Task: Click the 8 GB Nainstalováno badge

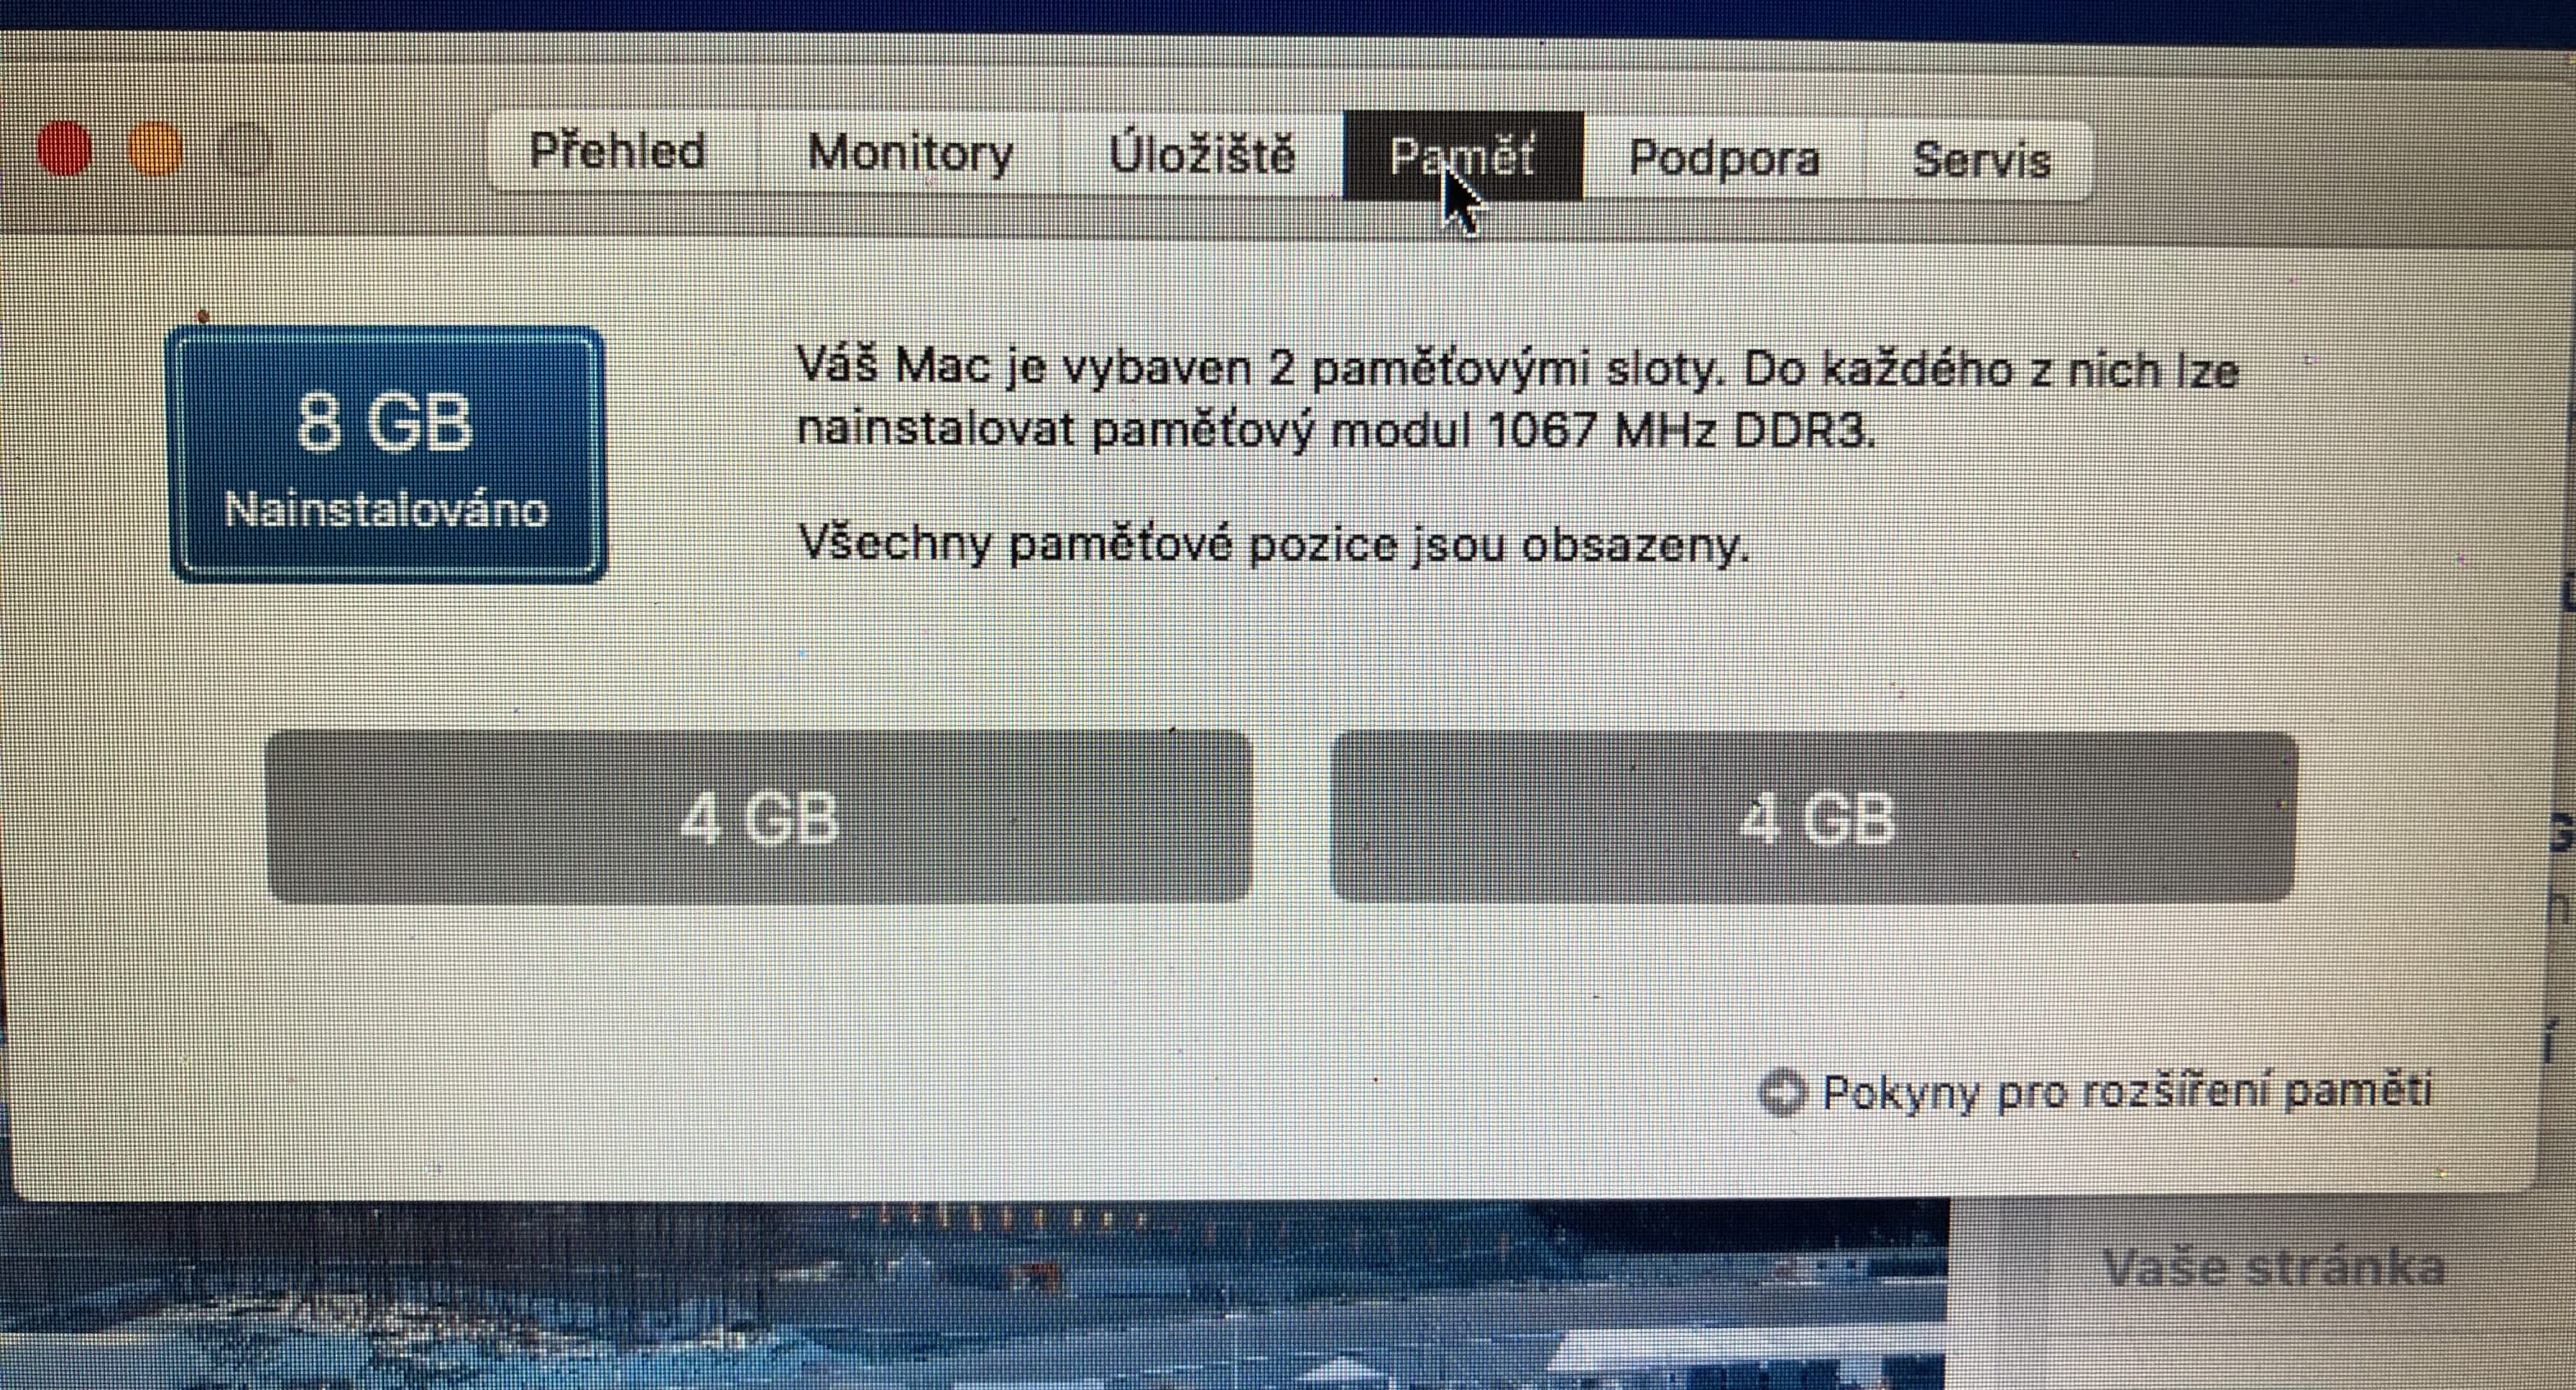Action: point(387,455)
